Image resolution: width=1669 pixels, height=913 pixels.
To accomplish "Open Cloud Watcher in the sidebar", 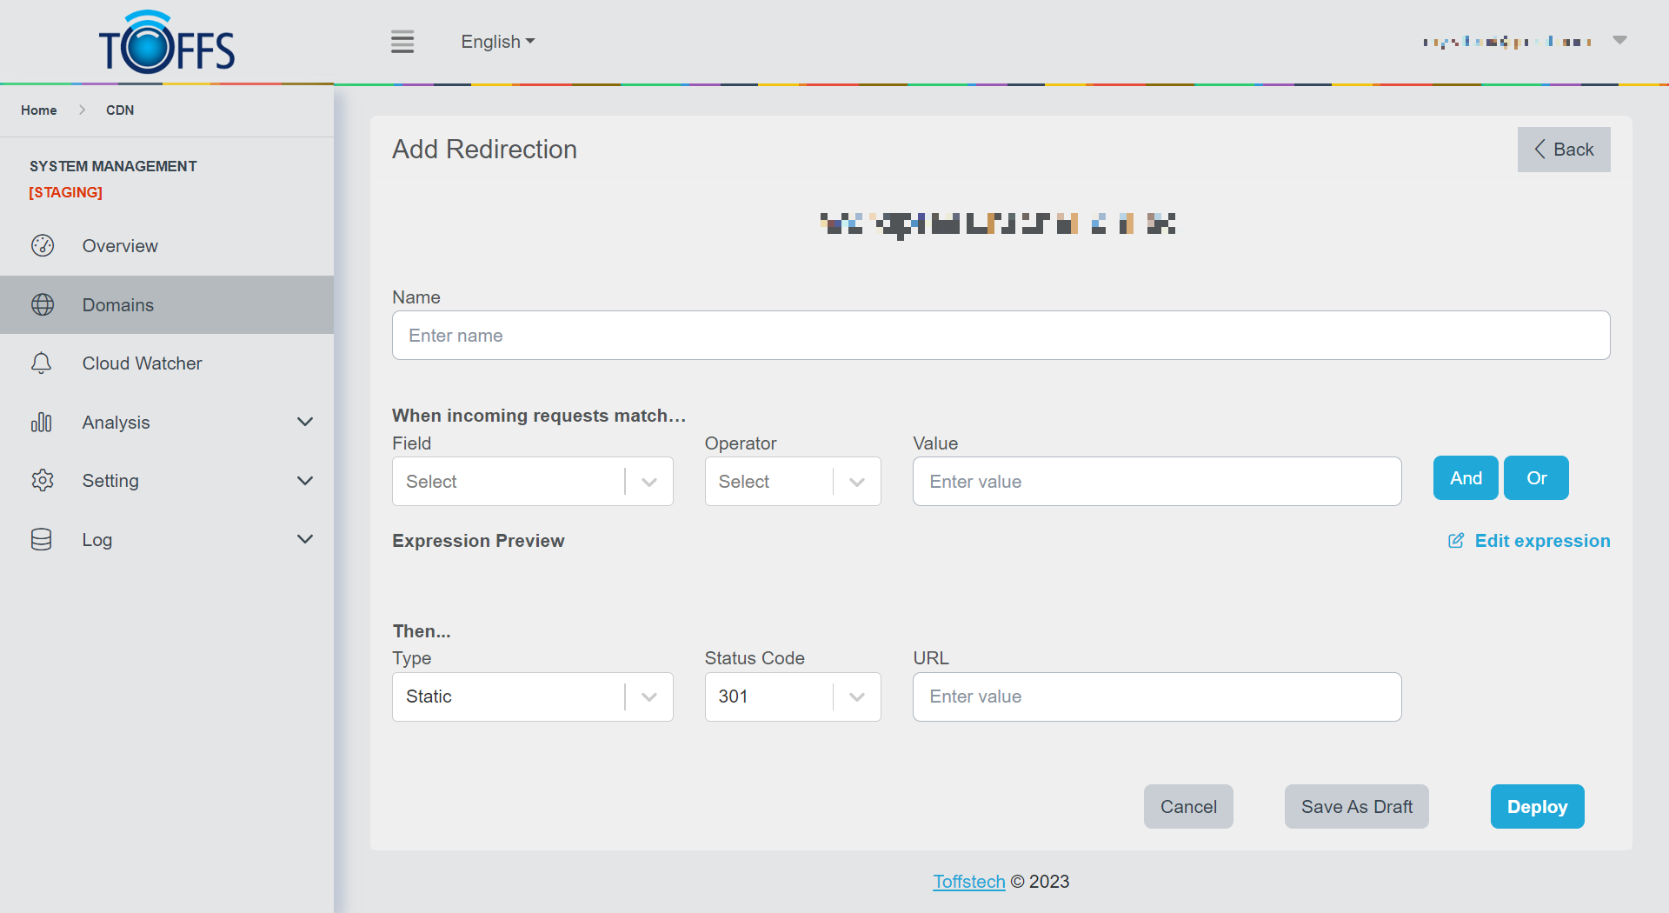I will coord(142,363).
